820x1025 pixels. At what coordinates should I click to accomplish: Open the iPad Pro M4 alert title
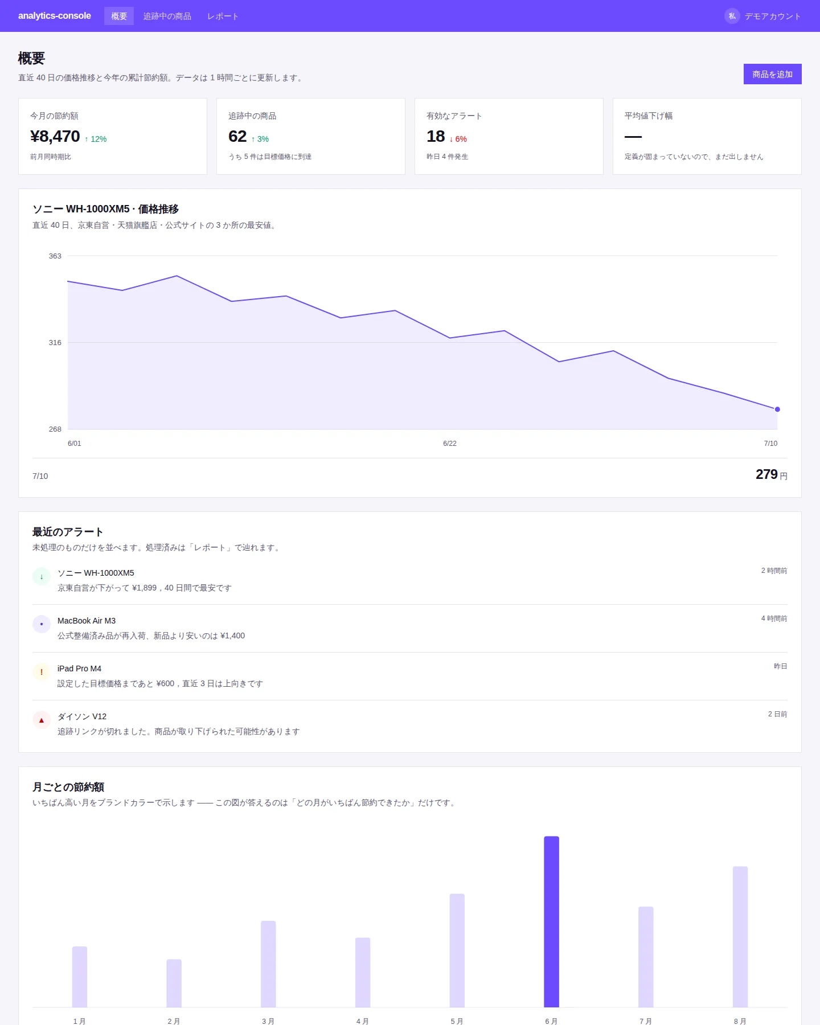coord(79,669)
